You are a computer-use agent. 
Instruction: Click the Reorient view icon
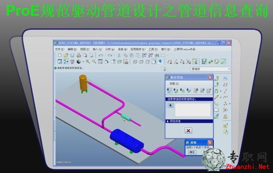click(x=107, y=62)
